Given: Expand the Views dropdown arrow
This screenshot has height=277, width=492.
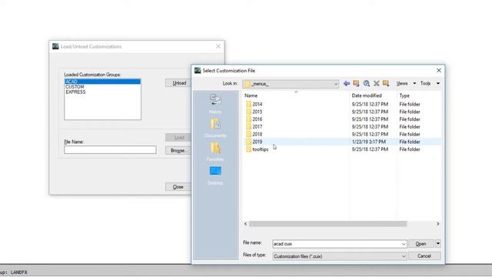Looking at the screenshot, I should click(x=414, y=84).
